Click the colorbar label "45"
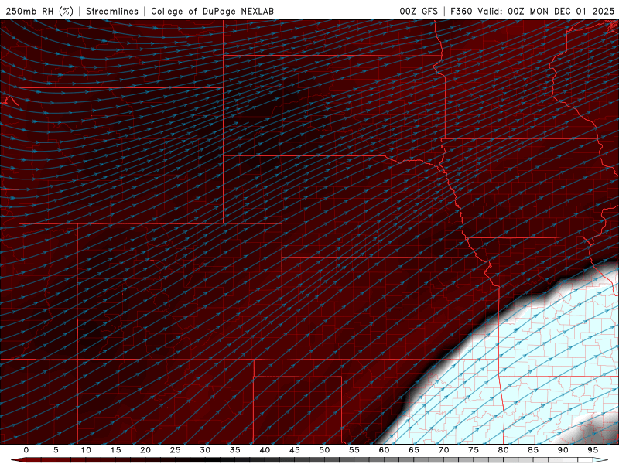Viewport: 619px width, 464px height. point(295,450)
